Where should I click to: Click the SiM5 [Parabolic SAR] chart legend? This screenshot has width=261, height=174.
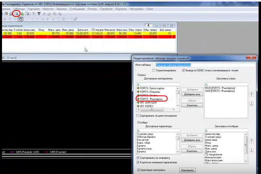coord(27,152)
